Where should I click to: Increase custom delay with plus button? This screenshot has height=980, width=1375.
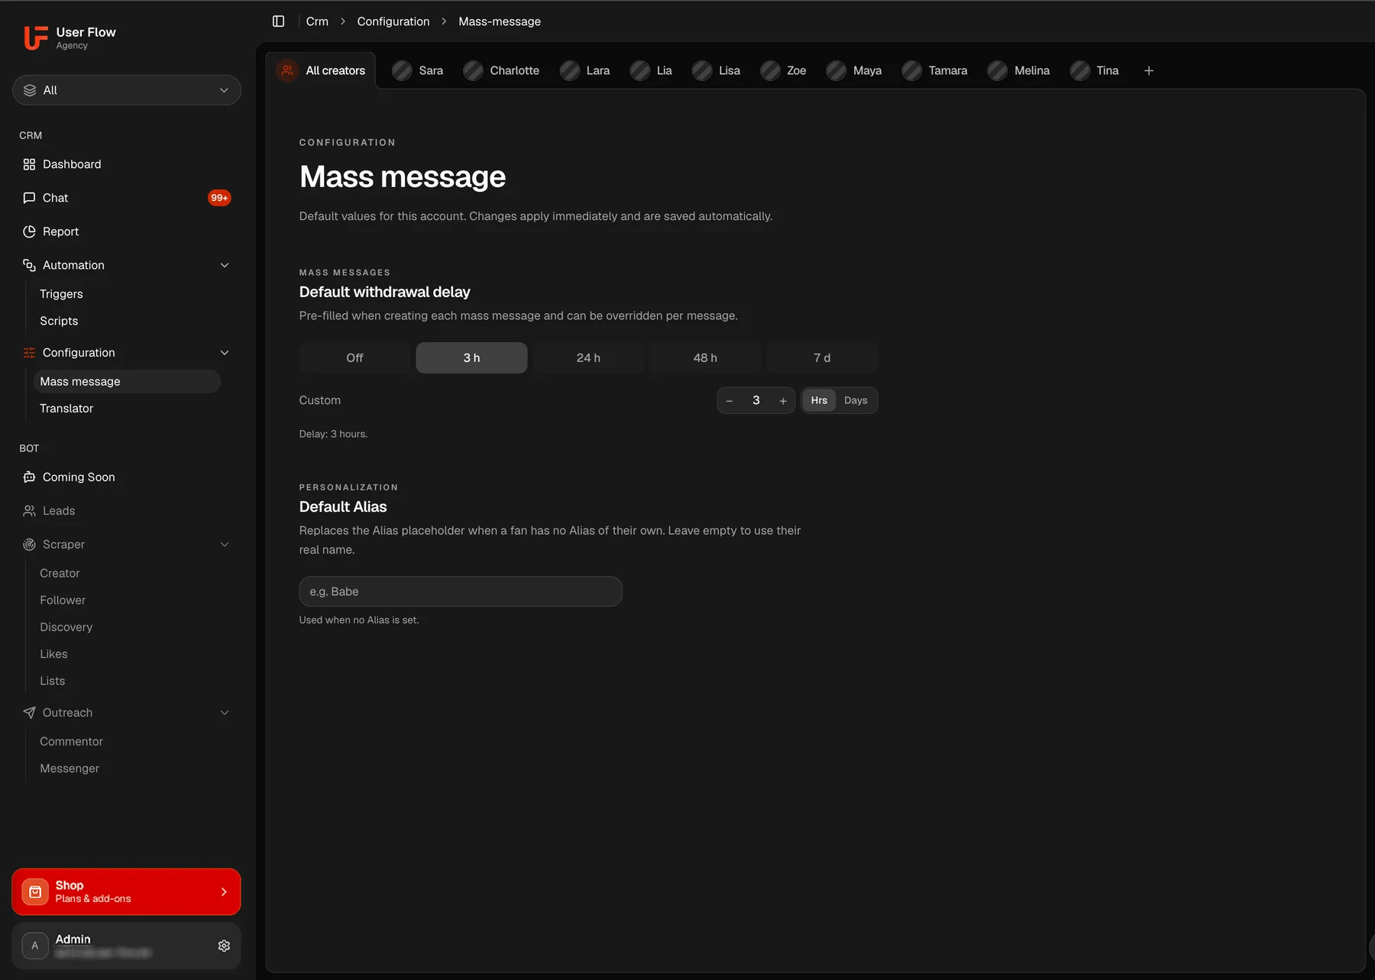coord(783,400)
